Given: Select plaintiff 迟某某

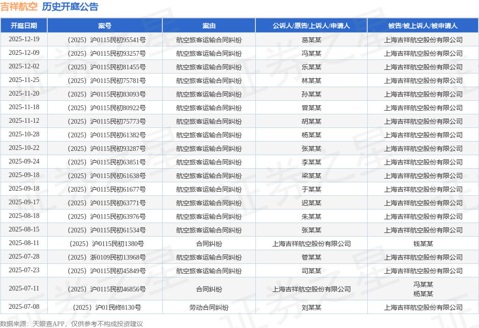Looking at the screenshot, I should click(x=311, y=203).
